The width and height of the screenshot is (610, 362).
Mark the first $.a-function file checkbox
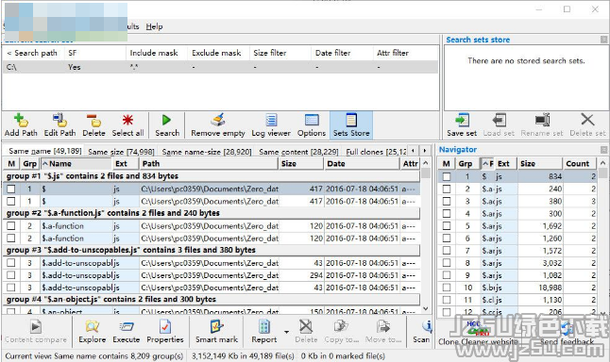click(11, 225)
